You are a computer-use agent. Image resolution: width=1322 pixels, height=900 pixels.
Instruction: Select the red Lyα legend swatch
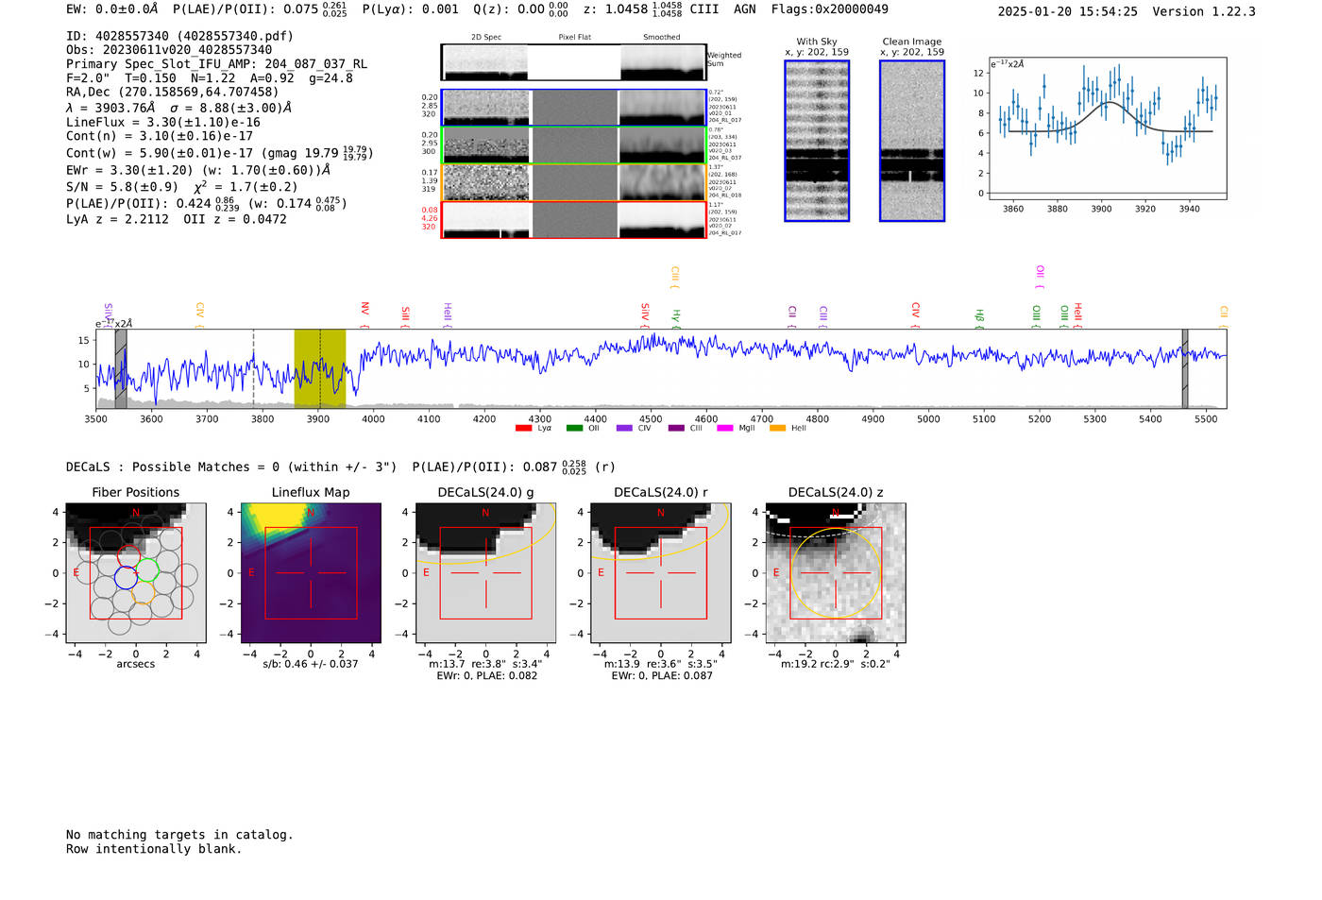523,429
